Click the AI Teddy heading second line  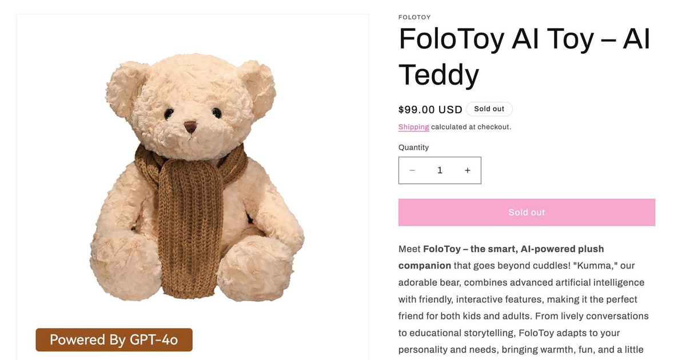tap(438, 75)
